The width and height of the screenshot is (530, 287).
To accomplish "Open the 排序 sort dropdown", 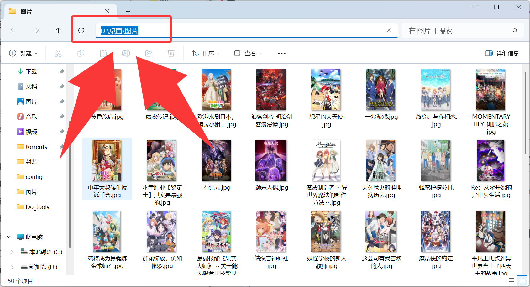I will [206, 54].
